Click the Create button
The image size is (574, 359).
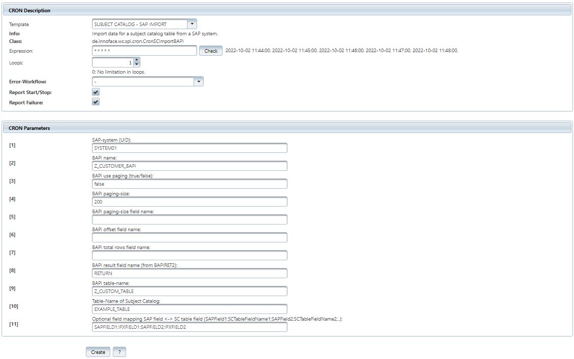pyautogui.click(x=98, y=352)
